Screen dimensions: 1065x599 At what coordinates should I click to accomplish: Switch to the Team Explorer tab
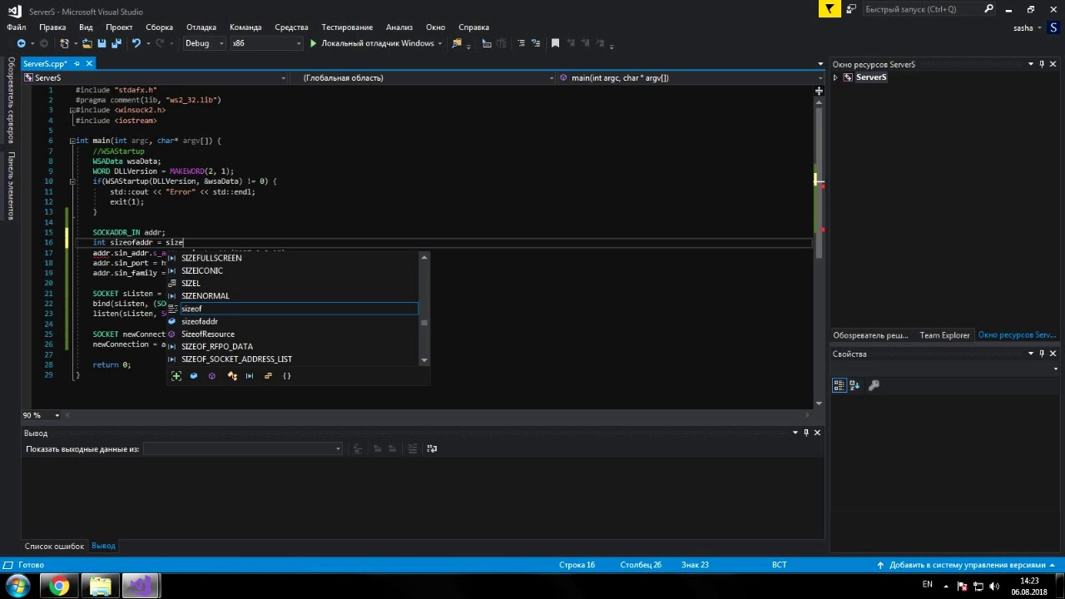click(x=944, y=335)
